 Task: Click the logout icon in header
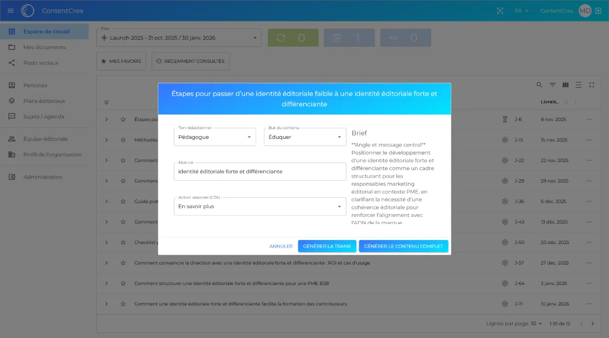click(598, 11)
